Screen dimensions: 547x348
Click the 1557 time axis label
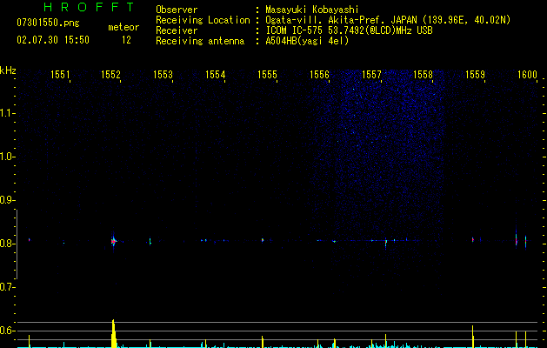pos(372,75)
